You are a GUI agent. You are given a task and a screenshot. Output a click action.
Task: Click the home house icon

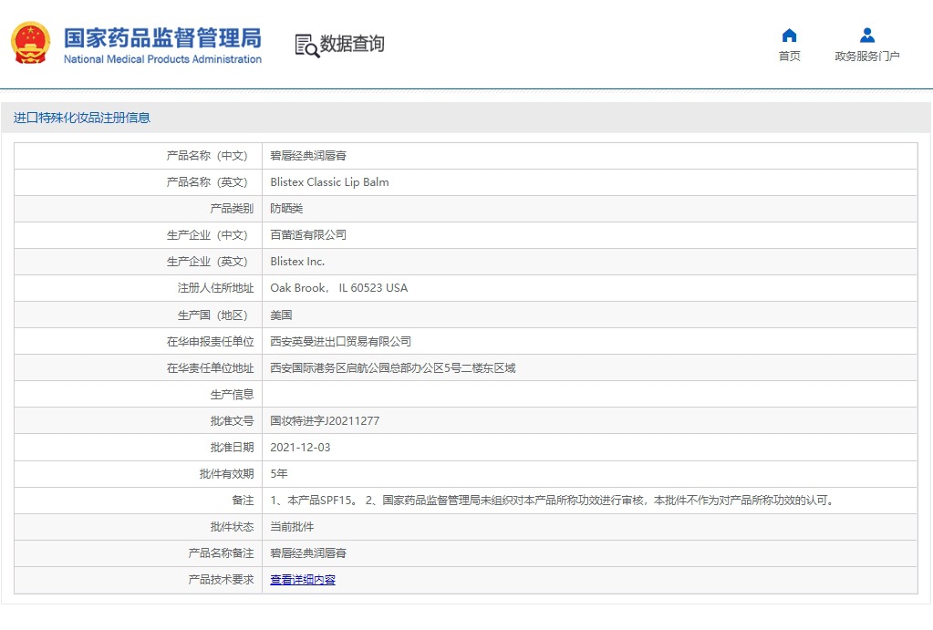[789, 36]
